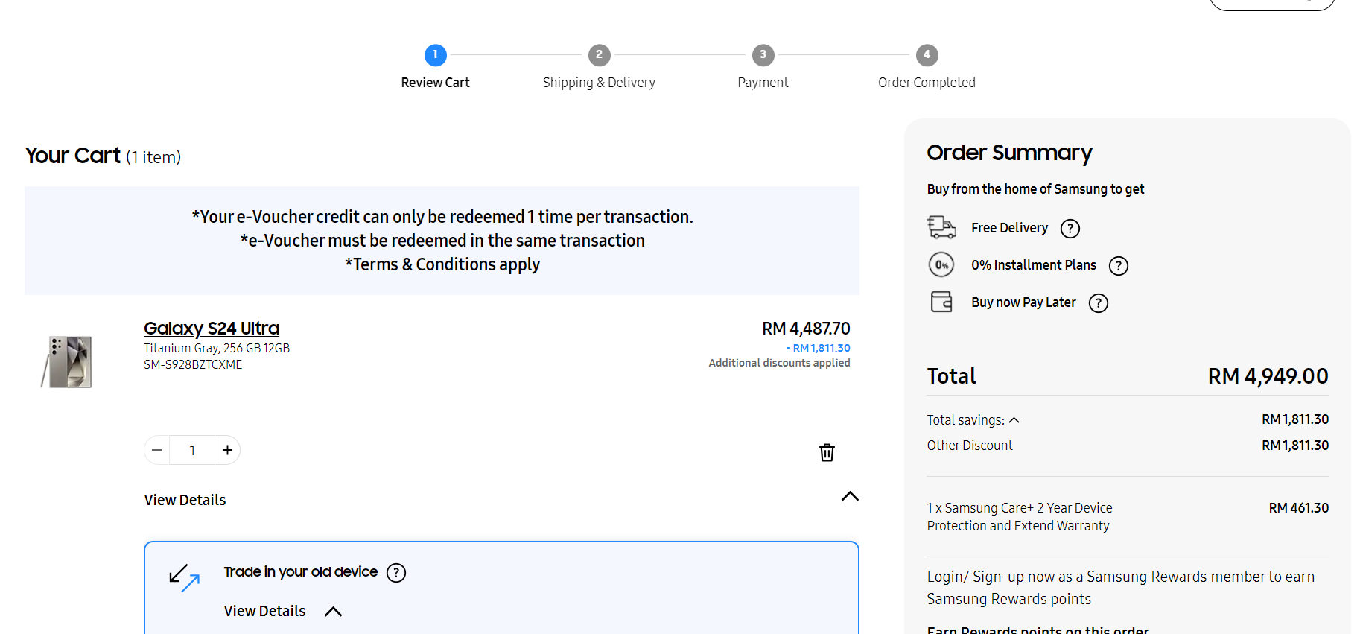Viewport: 1360px width, 634px height.
Task: Open Free Delivery help tooltip icon
Action: click(x=1070, y=229)
